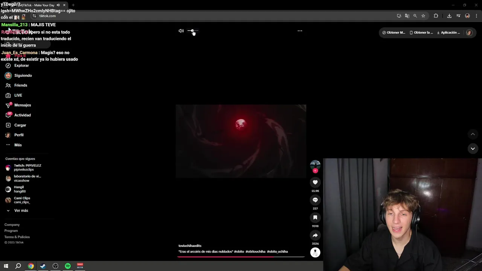
Task: Click the Steam taskbar icon
Action: pyautogui.click(x=43, y=266)
